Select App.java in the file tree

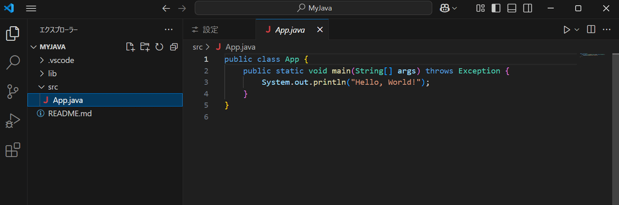coord(105,100)
